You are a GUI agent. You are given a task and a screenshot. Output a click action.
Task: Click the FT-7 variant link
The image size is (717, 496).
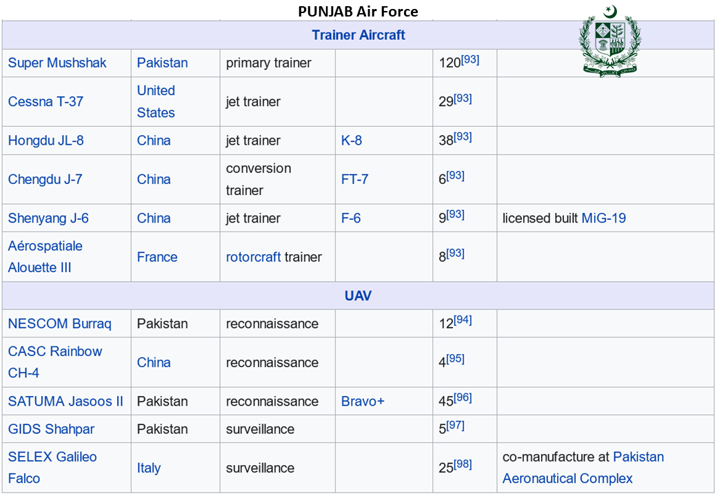(x=354, y=179)
